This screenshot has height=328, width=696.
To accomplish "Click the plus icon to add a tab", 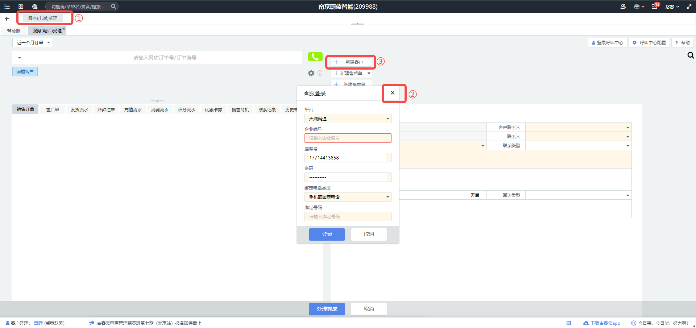I will [7, 18].
